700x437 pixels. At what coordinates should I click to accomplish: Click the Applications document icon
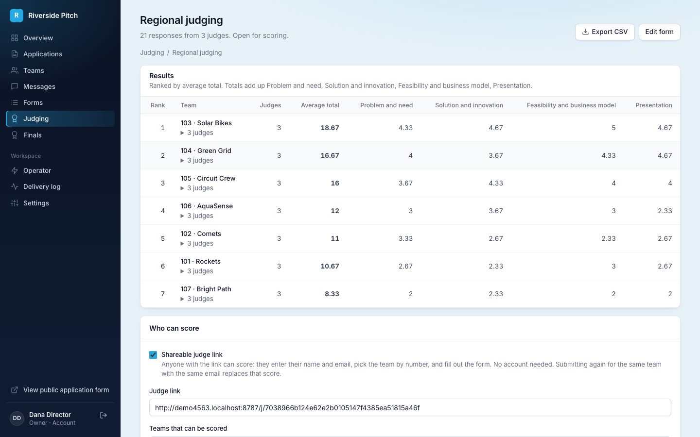[15, 54]
